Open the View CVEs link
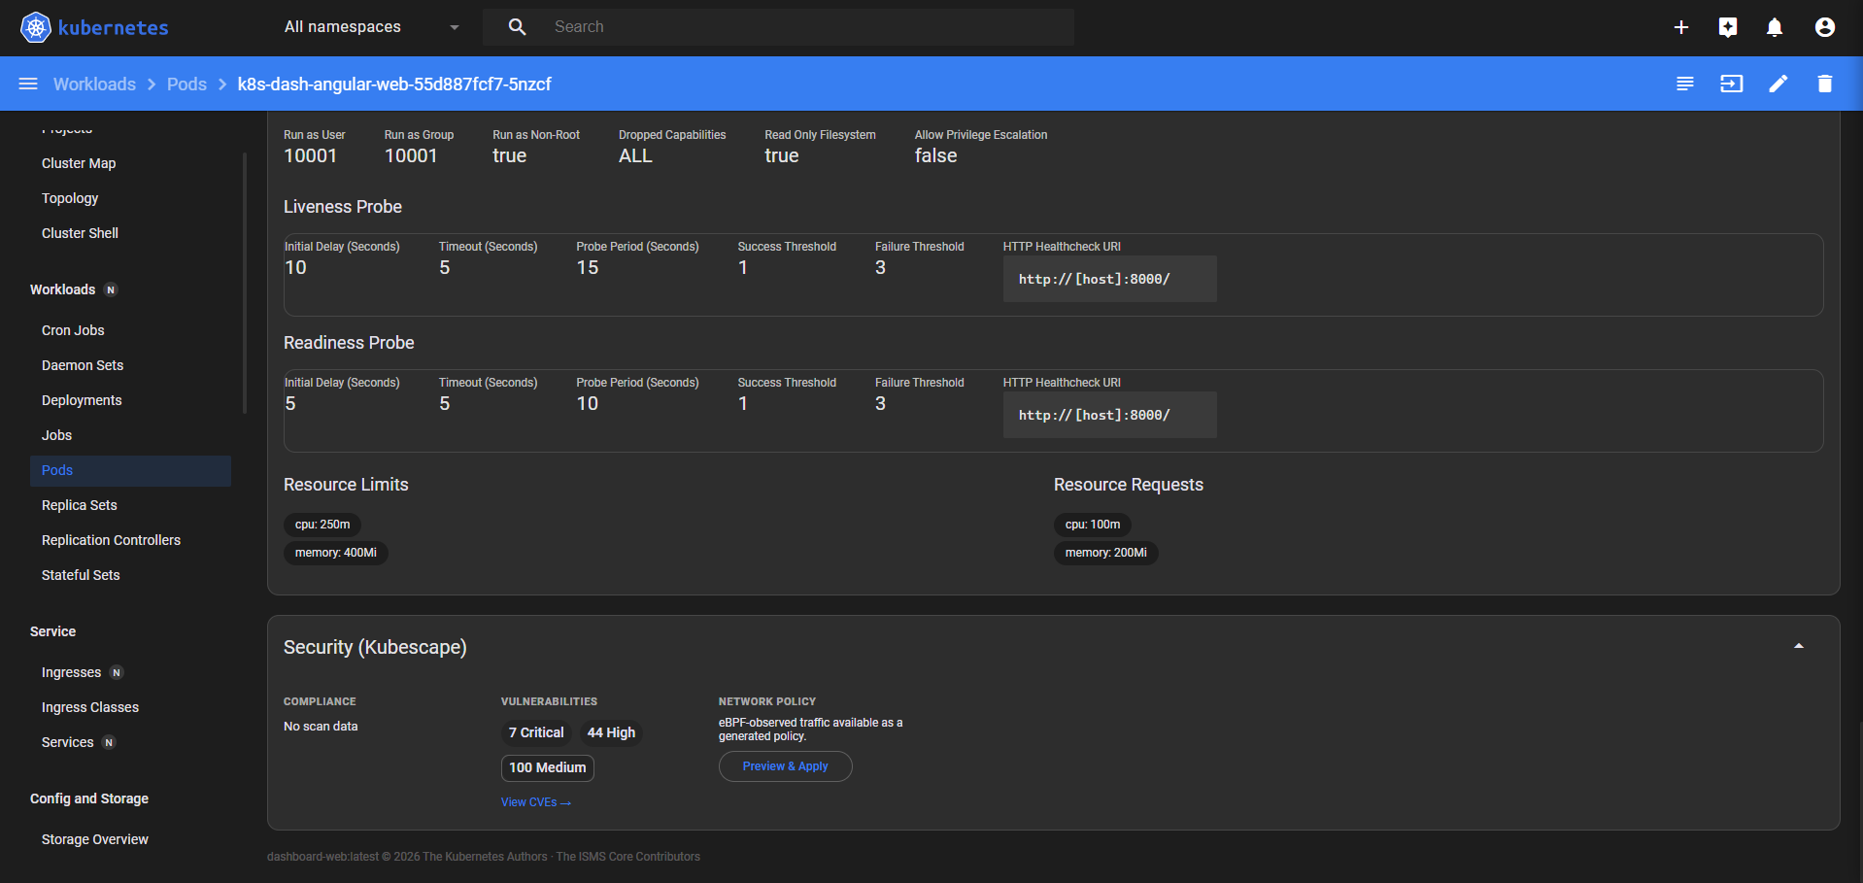The image size is (1863, 883). coord(536,802)
